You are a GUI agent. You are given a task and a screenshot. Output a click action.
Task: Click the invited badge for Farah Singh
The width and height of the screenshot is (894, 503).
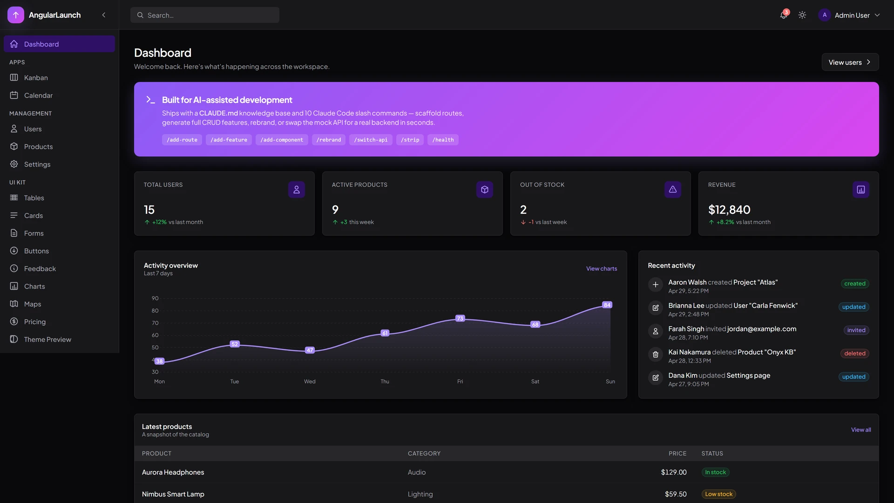(x=856, y=330)
